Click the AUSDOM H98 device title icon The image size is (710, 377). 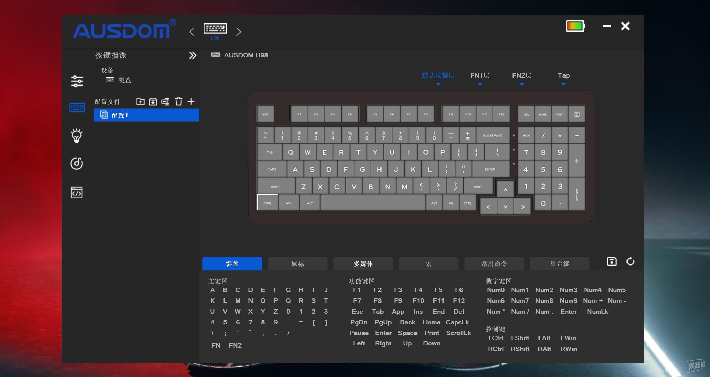coord(216,55)
